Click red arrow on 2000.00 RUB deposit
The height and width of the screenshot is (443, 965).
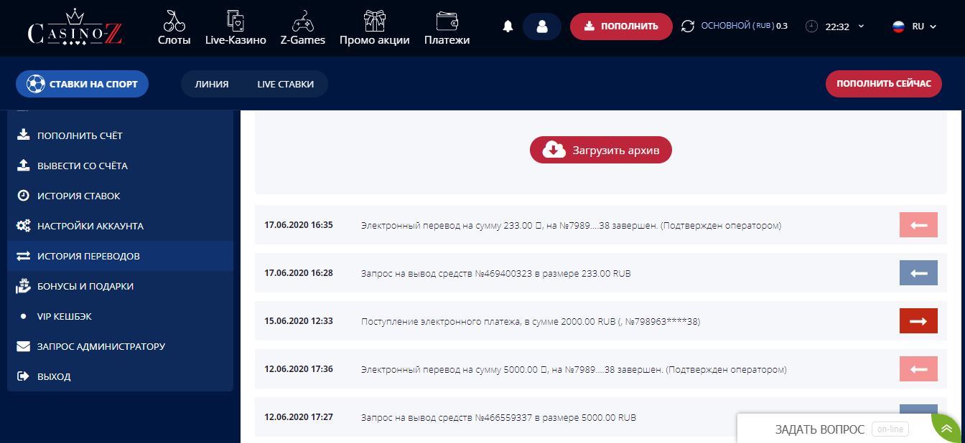(x=918, y=321)
